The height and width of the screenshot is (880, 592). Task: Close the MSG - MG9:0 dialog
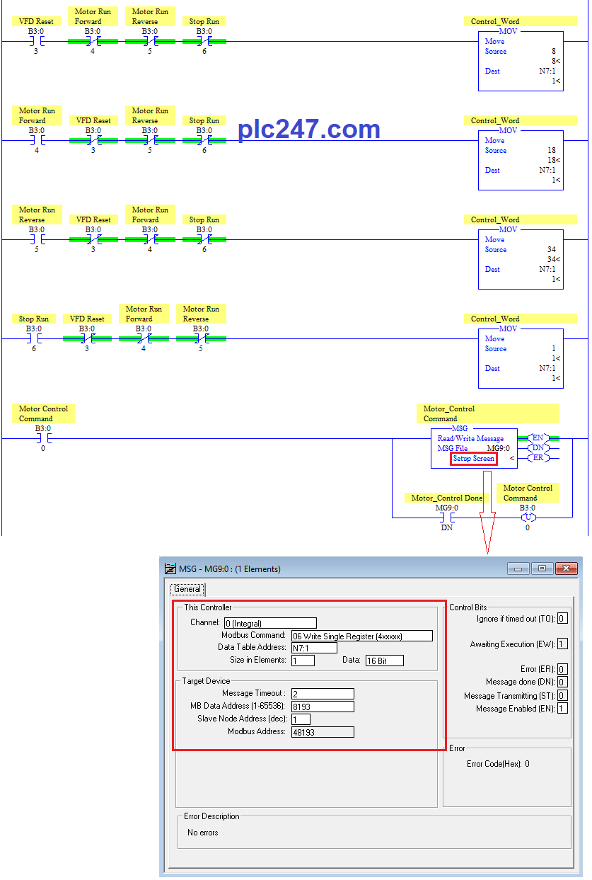coord(567,568)
